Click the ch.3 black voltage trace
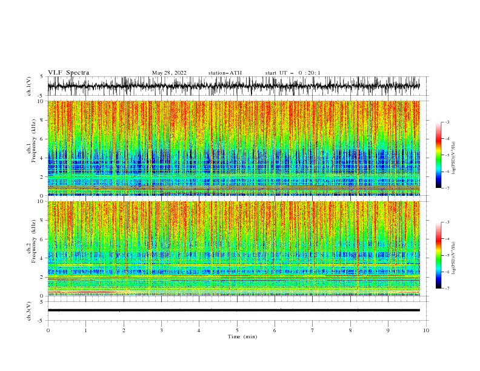 click(x=233, y=310)
